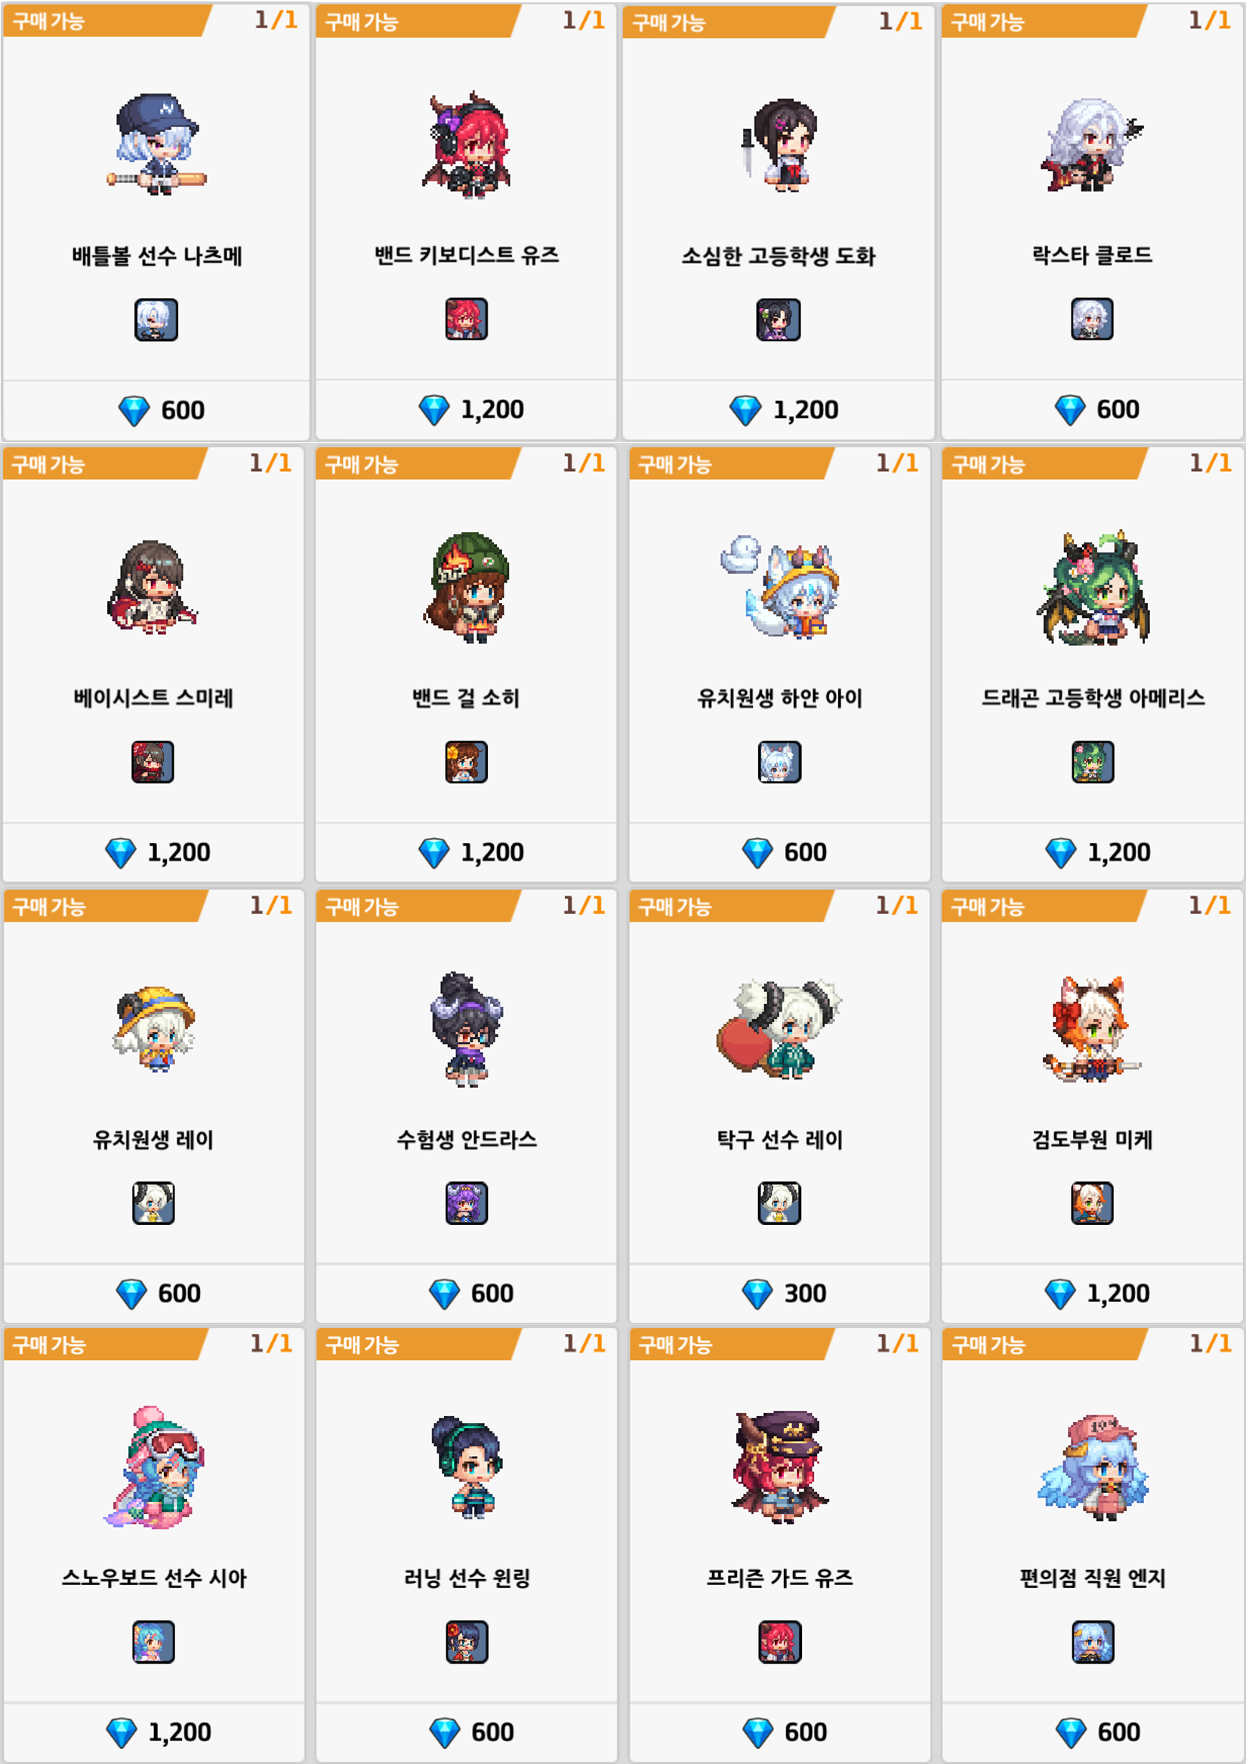Viewport: 1246px width, 1764px height.
Task: Click the 배틀볼 선수 나츠메 character portrait icon
Action: point(156,319)
